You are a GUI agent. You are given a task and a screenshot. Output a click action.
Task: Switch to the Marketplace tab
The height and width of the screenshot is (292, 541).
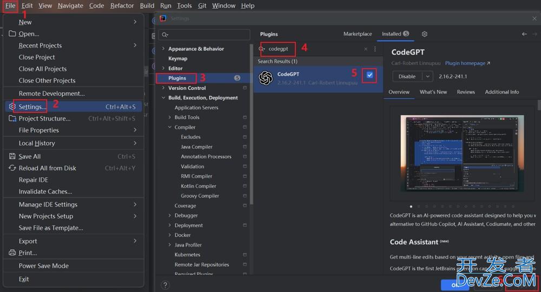(x=358, y=34)
